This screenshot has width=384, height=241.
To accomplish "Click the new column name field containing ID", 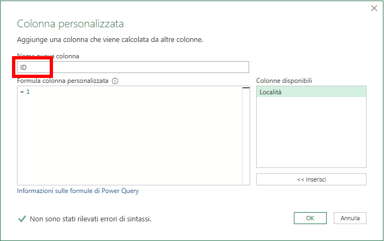I will pos(133,67).
